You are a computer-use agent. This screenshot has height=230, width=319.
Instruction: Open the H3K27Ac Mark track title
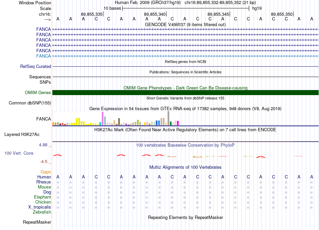pos(185,130)
